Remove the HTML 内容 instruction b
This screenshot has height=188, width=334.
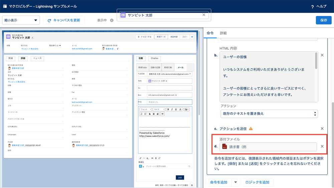click(322, 55)
